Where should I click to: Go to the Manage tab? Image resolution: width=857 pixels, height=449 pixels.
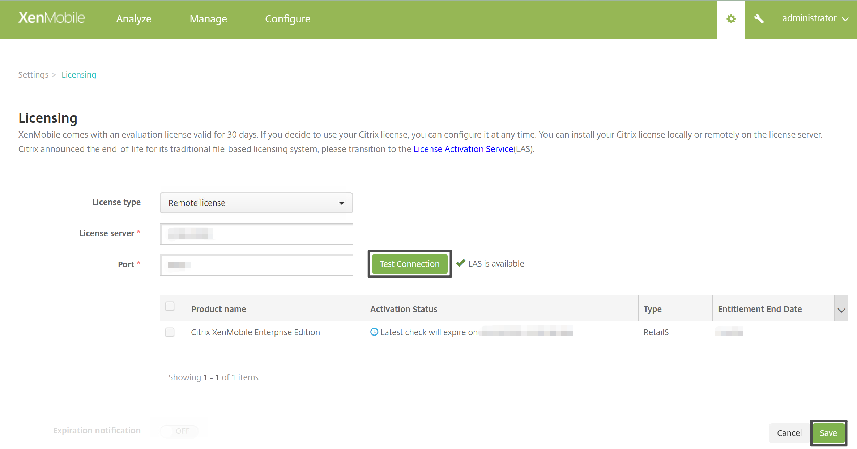click(x=208, y=19)
